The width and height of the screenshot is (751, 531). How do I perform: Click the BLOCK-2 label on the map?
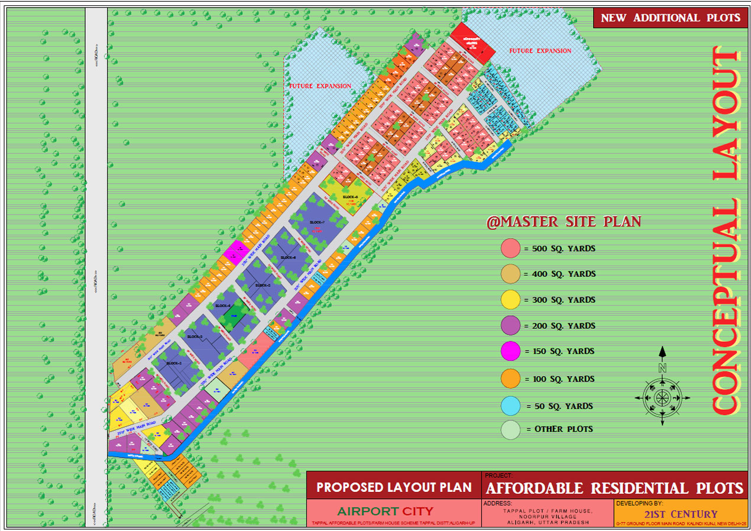[x=174, y=363]
